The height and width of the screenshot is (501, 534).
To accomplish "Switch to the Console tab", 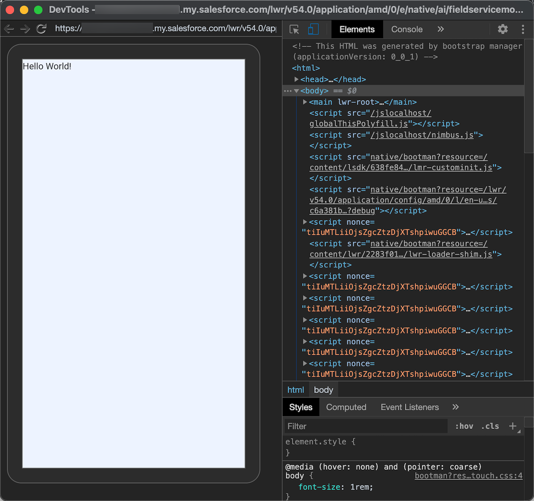I will point(406,29).
